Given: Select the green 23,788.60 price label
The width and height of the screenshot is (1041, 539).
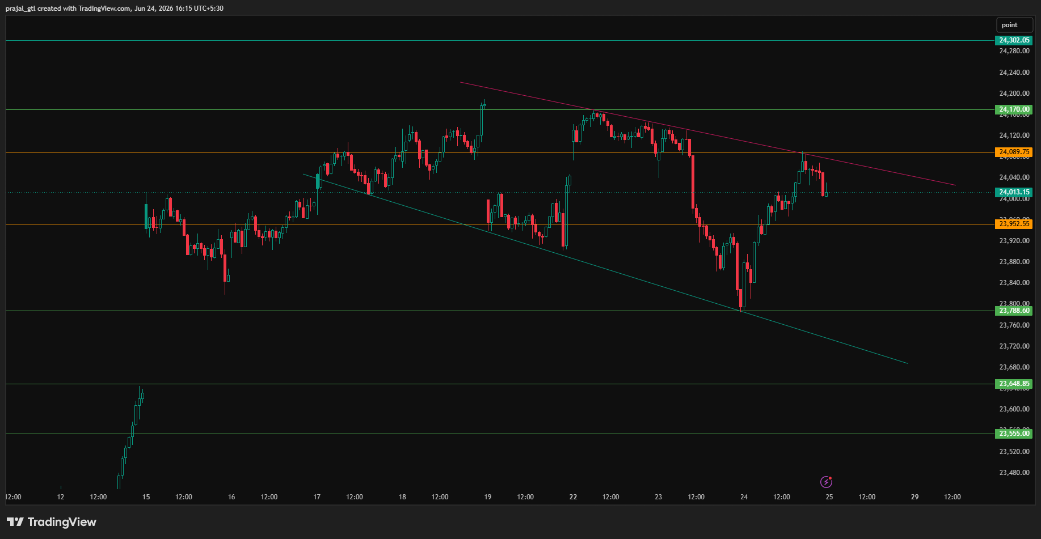Looking at the screenshot, I should click(x=1014, y=311).
